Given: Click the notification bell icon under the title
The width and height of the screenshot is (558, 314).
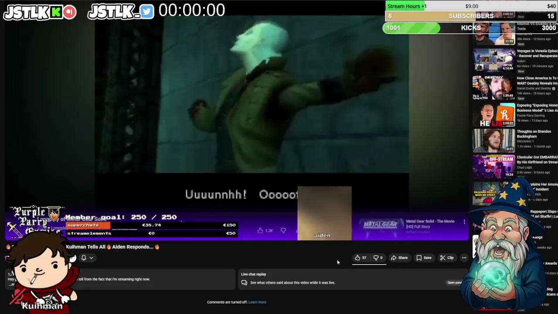Looking at the screenshot, I should coord(84,258).
